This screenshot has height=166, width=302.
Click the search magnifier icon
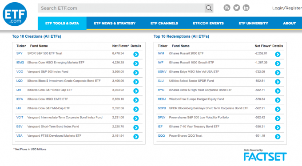pyautogui.click(x=209, y=8)
